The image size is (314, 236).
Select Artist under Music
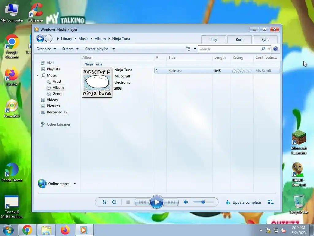point(57,81)
